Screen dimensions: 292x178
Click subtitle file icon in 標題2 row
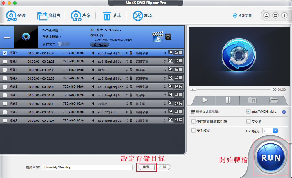click(x=131, y=61)
